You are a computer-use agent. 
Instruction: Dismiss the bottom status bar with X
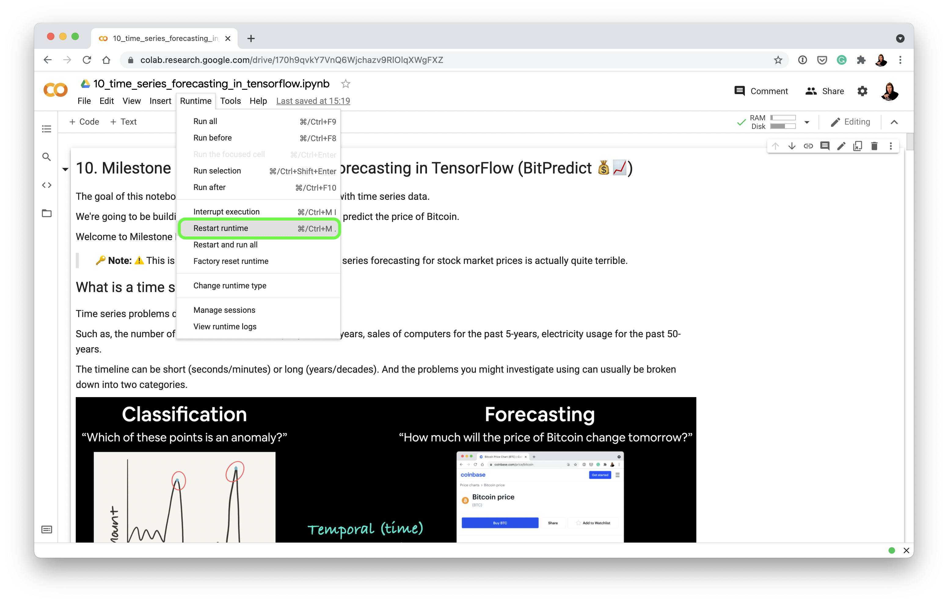click(x=906, y=550)
